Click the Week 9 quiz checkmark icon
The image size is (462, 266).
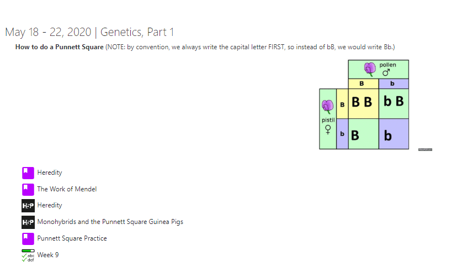coord(28,255)
